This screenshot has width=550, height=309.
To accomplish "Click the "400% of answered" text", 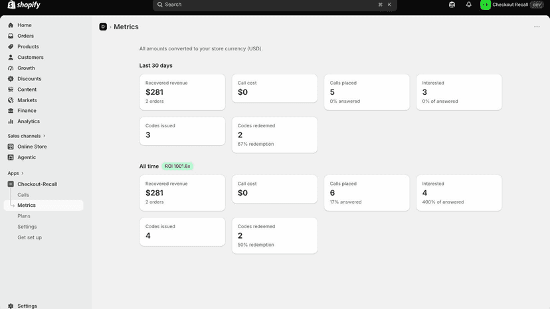I will 442,202.
